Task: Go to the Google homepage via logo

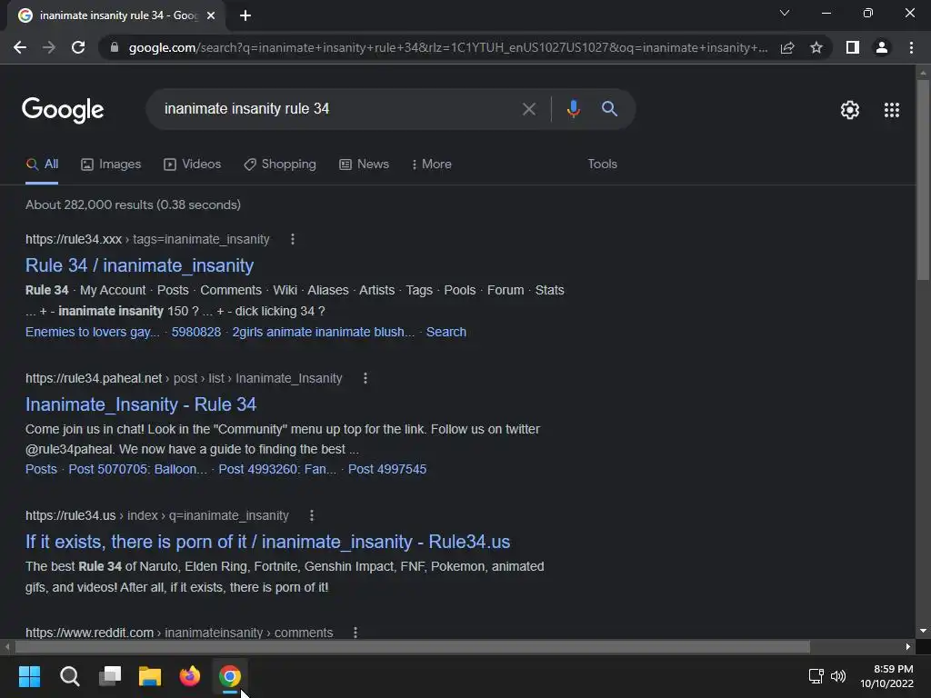Action: pos(63,109)
